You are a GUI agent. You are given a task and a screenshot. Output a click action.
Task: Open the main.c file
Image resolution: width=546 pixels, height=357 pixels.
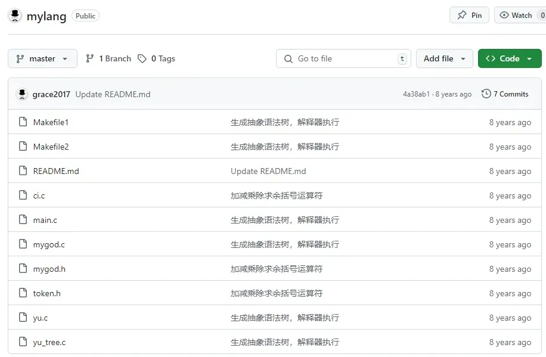tap(45, 220)
